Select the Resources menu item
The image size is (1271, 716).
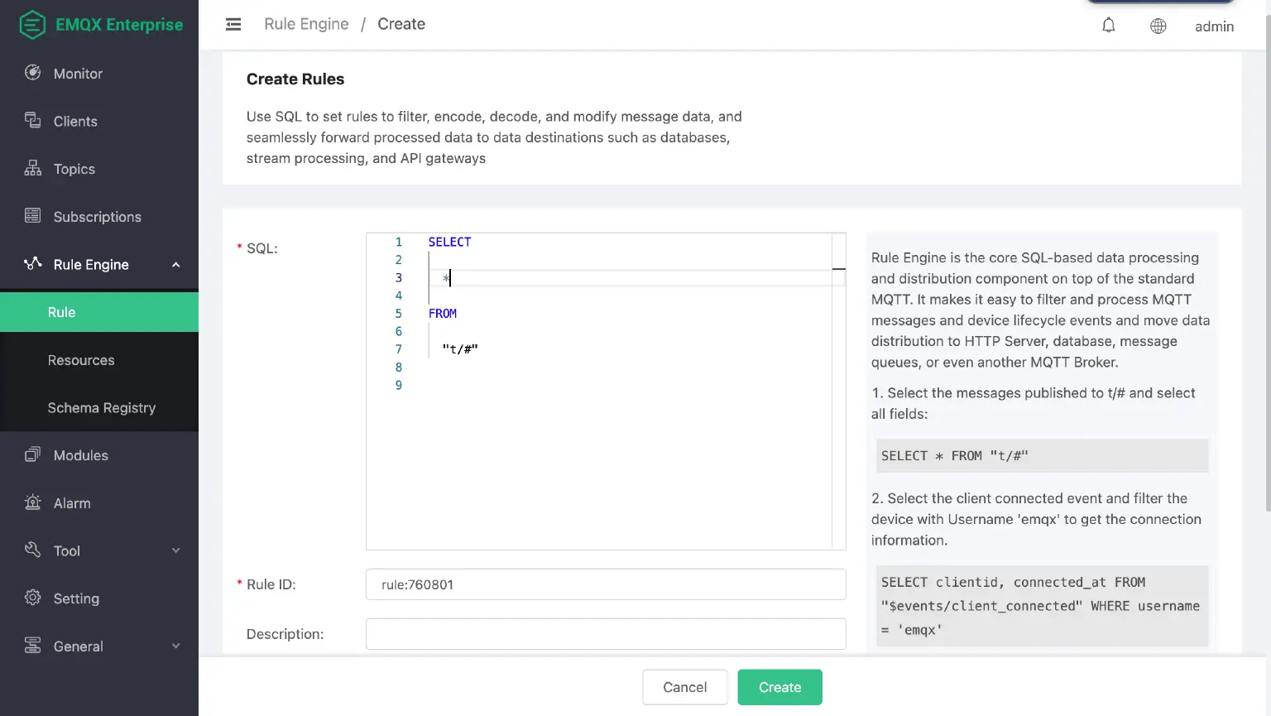tap(81, 360)
